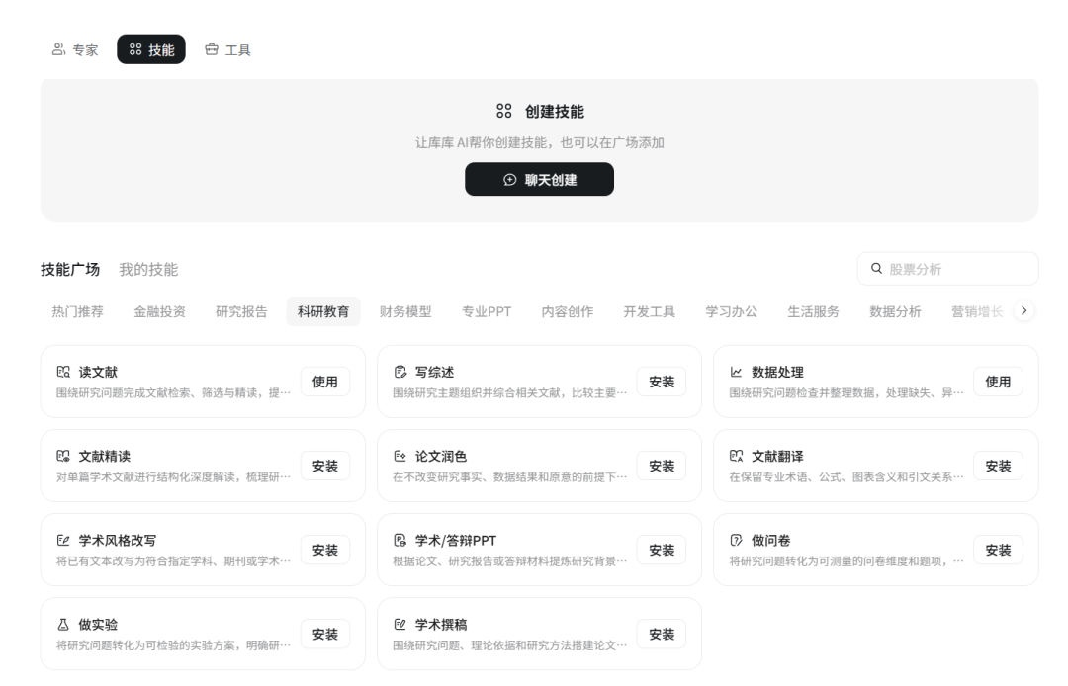Viewport: 1068px width, 686px height.
Task: Select the 内容创作 category
Action: [568, 311]
